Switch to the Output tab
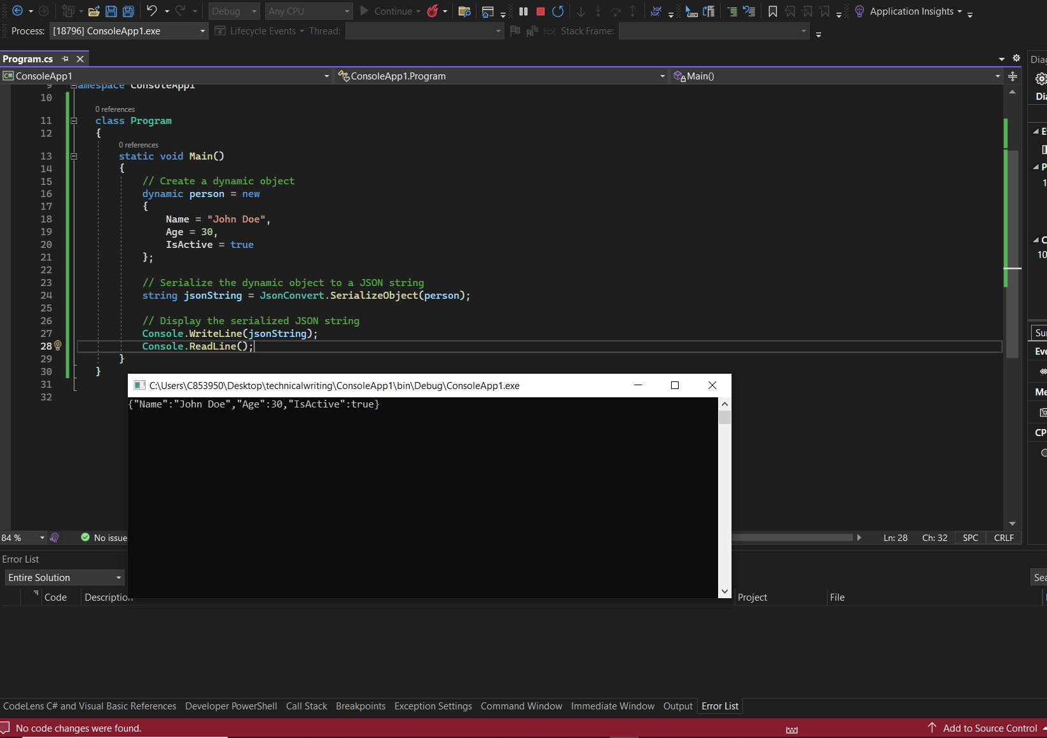The image size is (1047, 738). 677,706
